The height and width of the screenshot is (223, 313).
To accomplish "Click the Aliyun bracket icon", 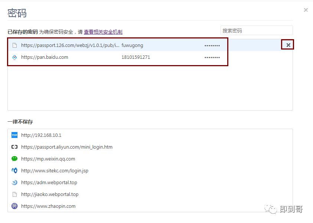I will click(x=14, y=147).
